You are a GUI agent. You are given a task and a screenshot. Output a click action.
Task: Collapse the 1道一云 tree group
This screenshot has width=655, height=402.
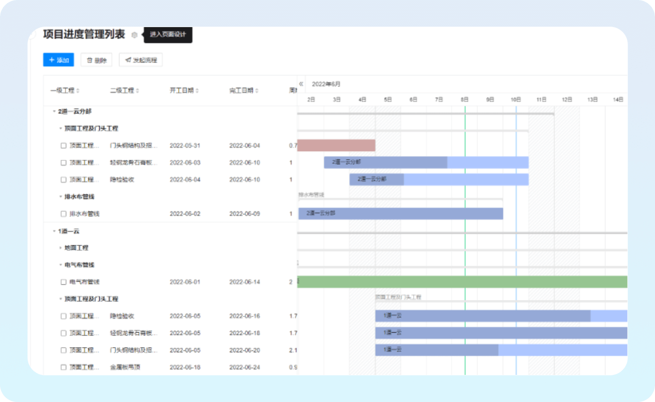54,231
